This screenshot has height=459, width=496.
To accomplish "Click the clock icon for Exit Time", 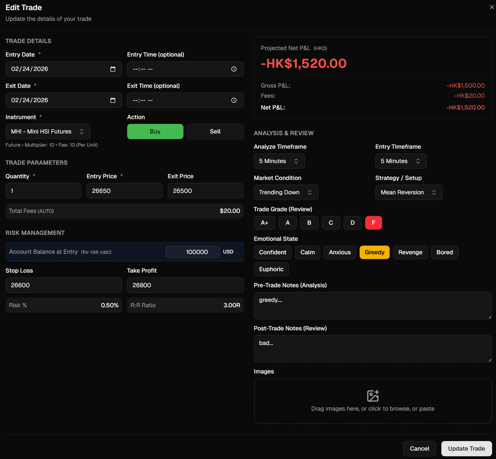I will tap(234, 100).
